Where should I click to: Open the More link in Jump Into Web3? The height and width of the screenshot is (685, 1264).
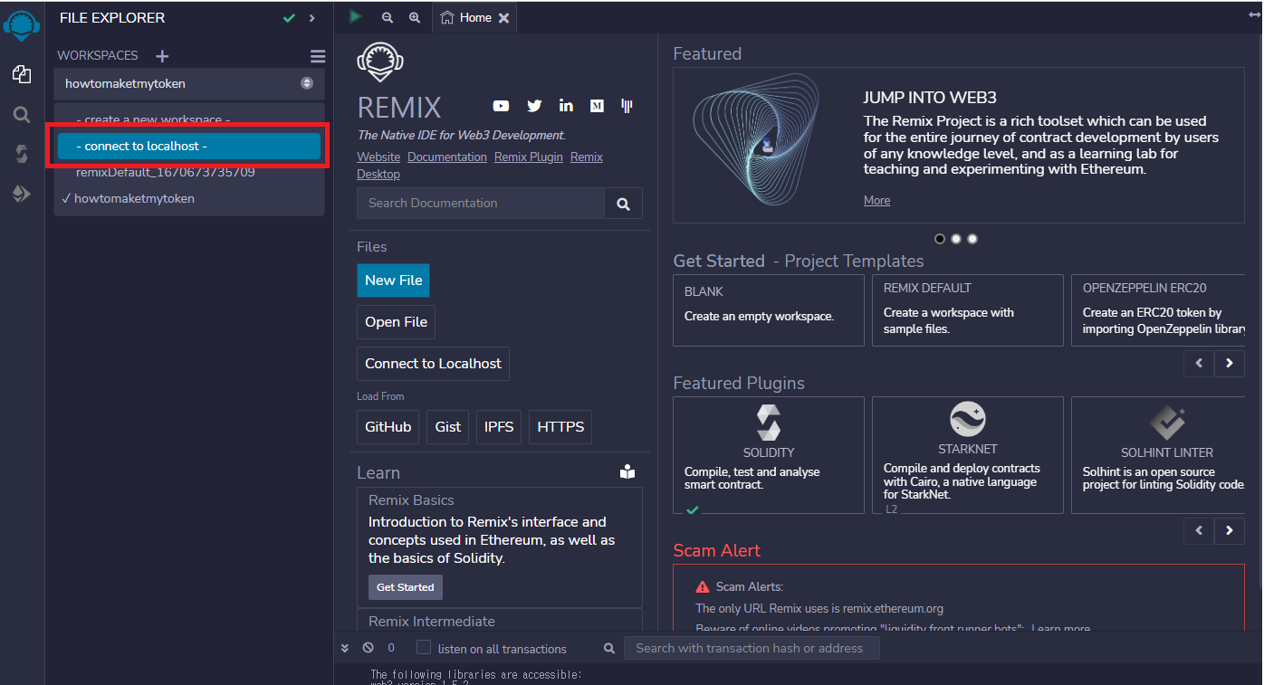[x=876, y=200]
